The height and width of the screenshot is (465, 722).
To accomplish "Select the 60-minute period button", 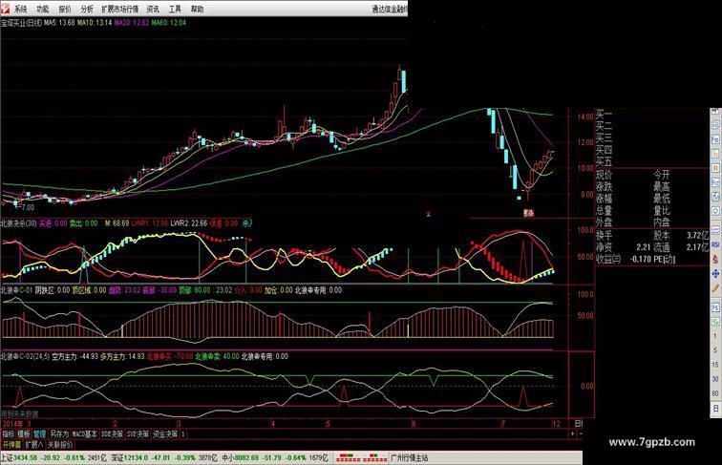I will click(x=715, y=392).
